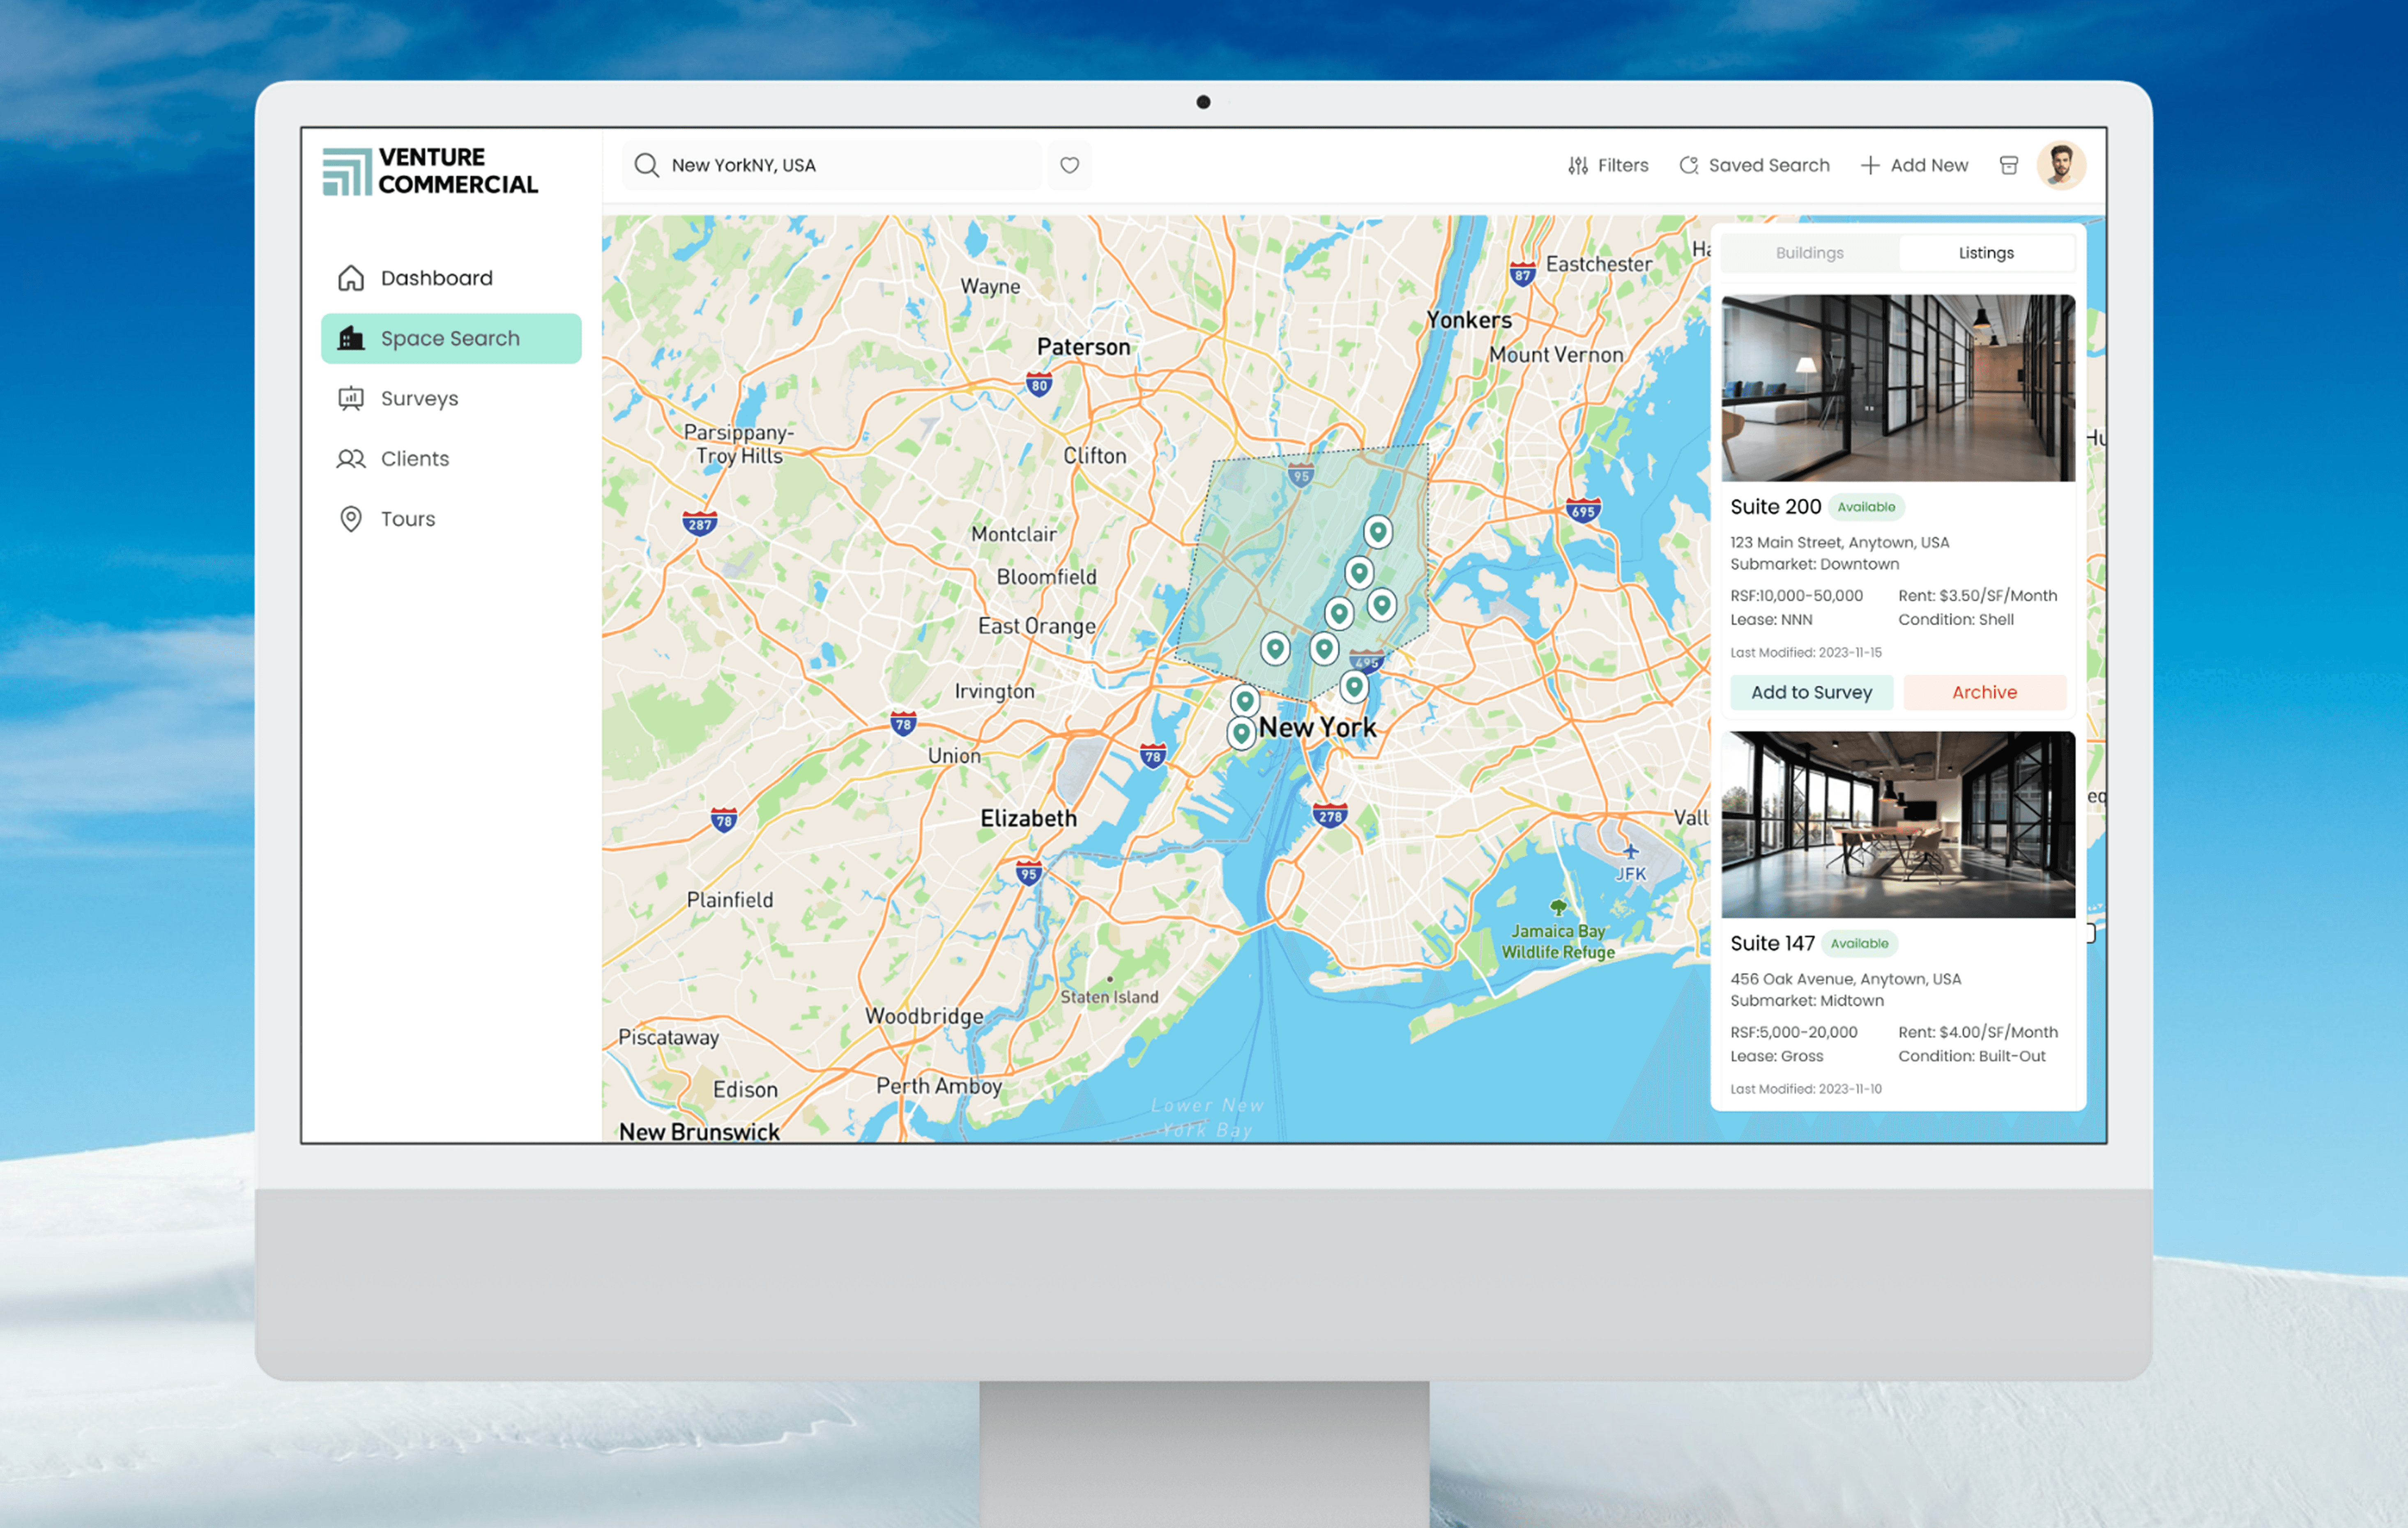This screenshot has height=1528, width=2408.
Task: Click the magnifier search icon
Action: 647,165
